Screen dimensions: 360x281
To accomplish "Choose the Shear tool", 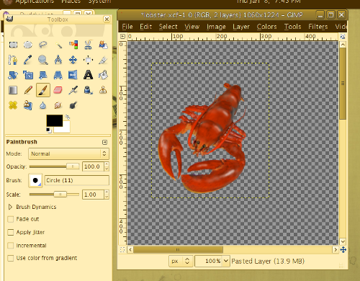I will 43,75.
